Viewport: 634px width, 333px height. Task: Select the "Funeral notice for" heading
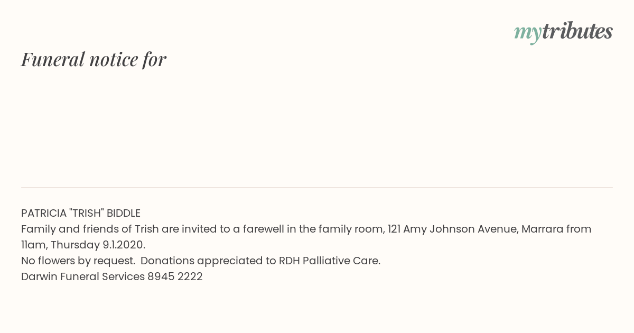pyautogui.click(x=94, y=59)
